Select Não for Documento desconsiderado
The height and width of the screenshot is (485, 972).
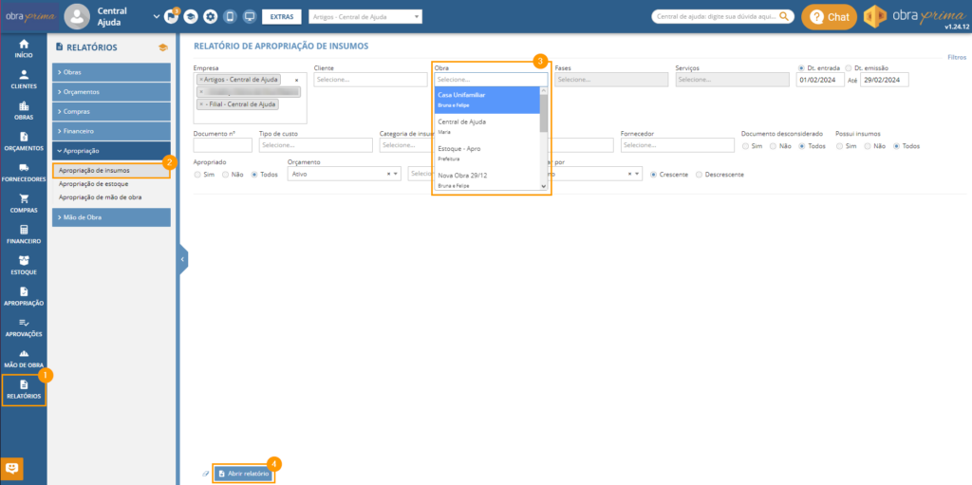(773, 146)
